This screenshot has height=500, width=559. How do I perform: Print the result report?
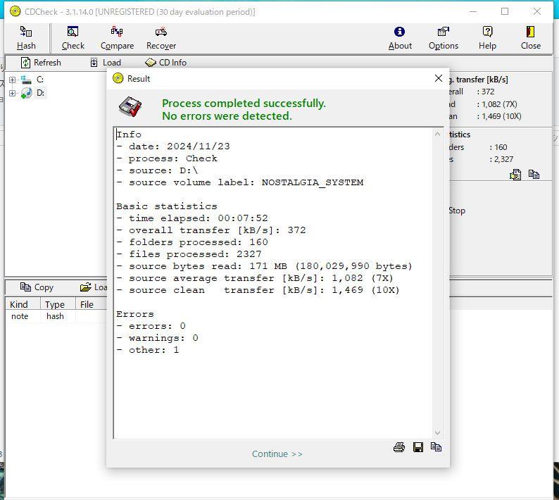(x=399, y=447)
